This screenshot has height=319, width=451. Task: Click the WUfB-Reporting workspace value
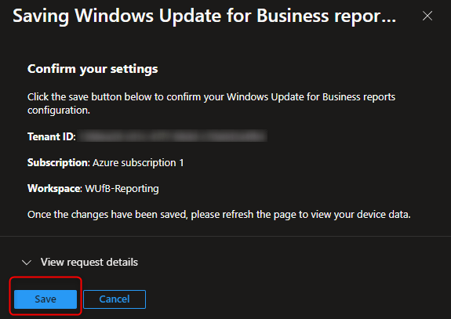coord(122,189)
